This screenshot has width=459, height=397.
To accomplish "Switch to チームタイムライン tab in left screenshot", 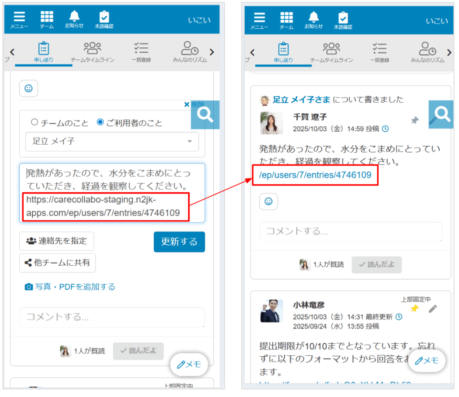I will click(x=92, y=52).
